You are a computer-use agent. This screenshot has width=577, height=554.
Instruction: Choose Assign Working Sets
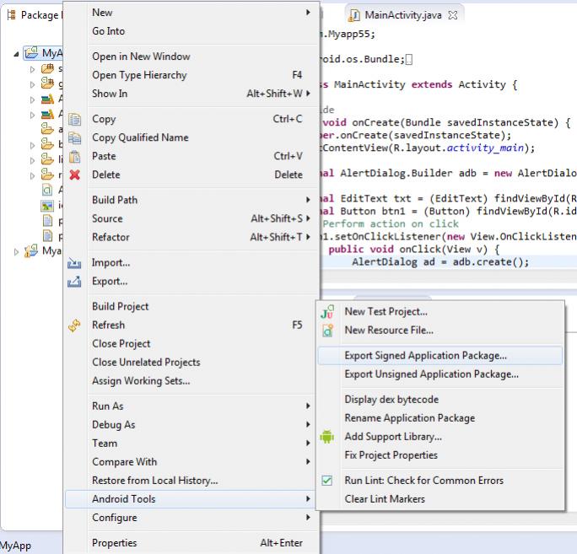(x=191, y=381)
